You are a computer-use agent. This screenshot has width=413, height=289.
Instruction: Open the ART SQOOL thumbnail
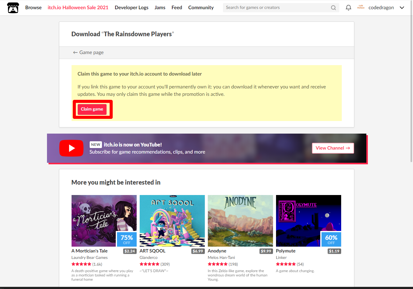point(172,221)
